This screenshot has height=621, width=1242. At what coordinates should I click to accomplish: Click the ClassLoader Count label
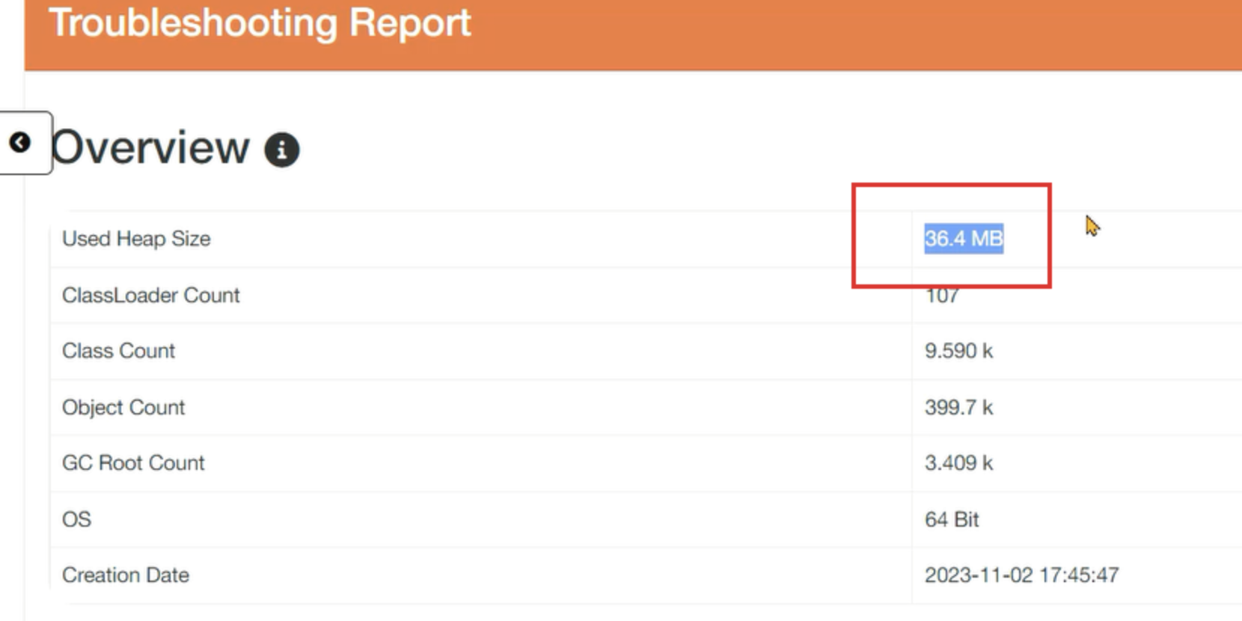point(150,296)
